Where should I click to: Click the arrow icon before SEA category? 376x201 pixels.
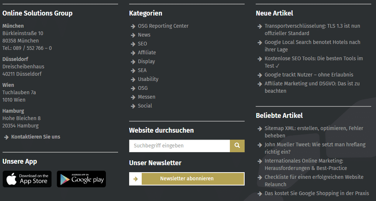click(133, 71)
